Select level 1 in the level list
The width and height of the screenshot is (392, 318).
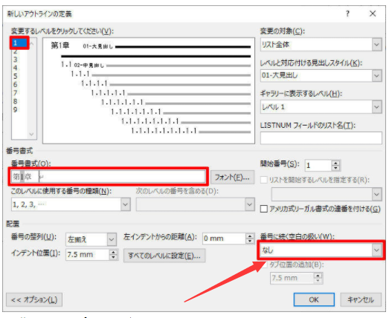[x=20, y=43]
